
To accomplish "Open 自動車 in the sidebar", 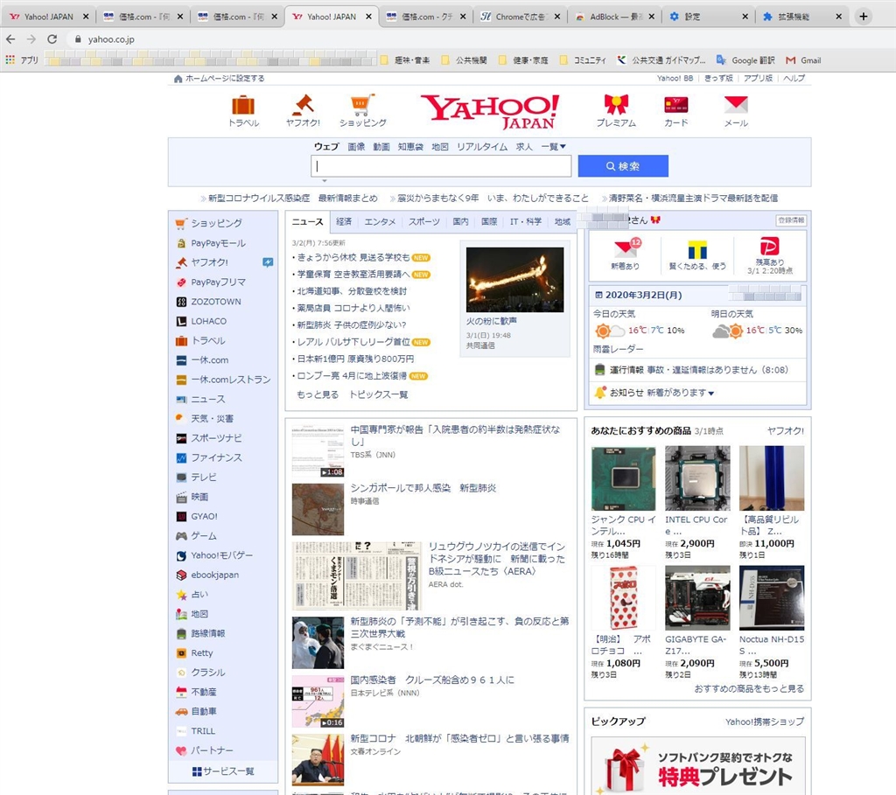I will (x=203, y=712).
